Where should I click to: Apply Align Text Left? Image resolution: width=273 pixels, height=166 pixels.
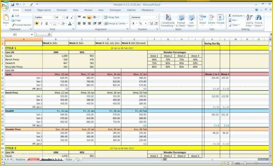[x=79, y=23]
